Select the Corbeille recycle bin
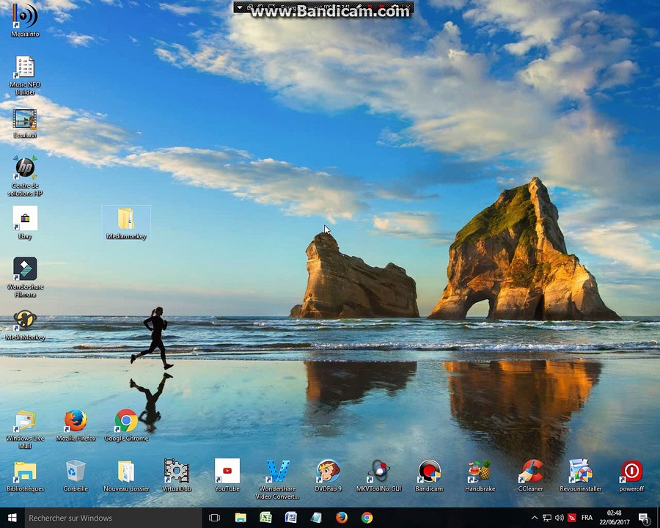Viewport: 660px width, 528px height. click(x=76, y=476)
